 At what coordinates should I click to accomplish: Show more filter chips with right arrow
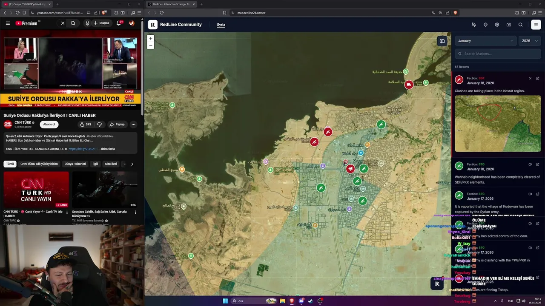point(132,164)
